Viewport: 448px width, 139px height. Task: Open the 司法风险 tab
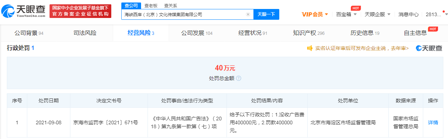pos(85,33)
